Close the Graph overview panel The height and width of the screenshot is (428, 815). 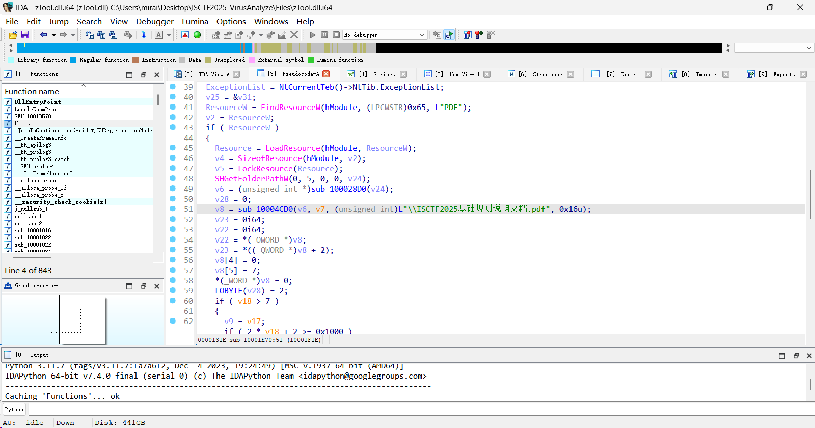point(157,286)
